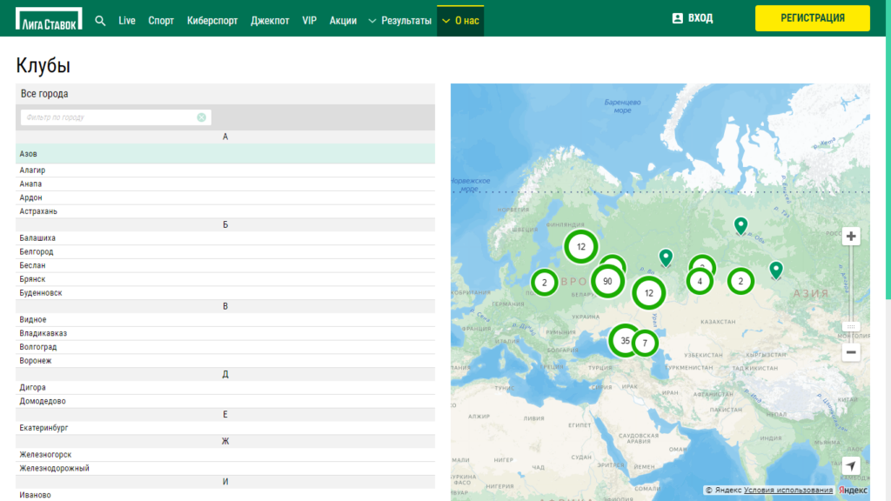Viewport: 891px width, 501px height.
Task: Click the map zoom slider handle
Action: tap(851, 327)
